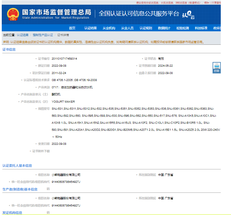The image size is (231, 215).
Task: Click the 生产者(制造商)基本信息 section heading
Action: coord(20,189)
